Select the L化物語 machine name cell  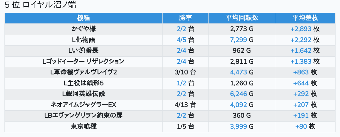pyautogui.click(x=83, y=40)
